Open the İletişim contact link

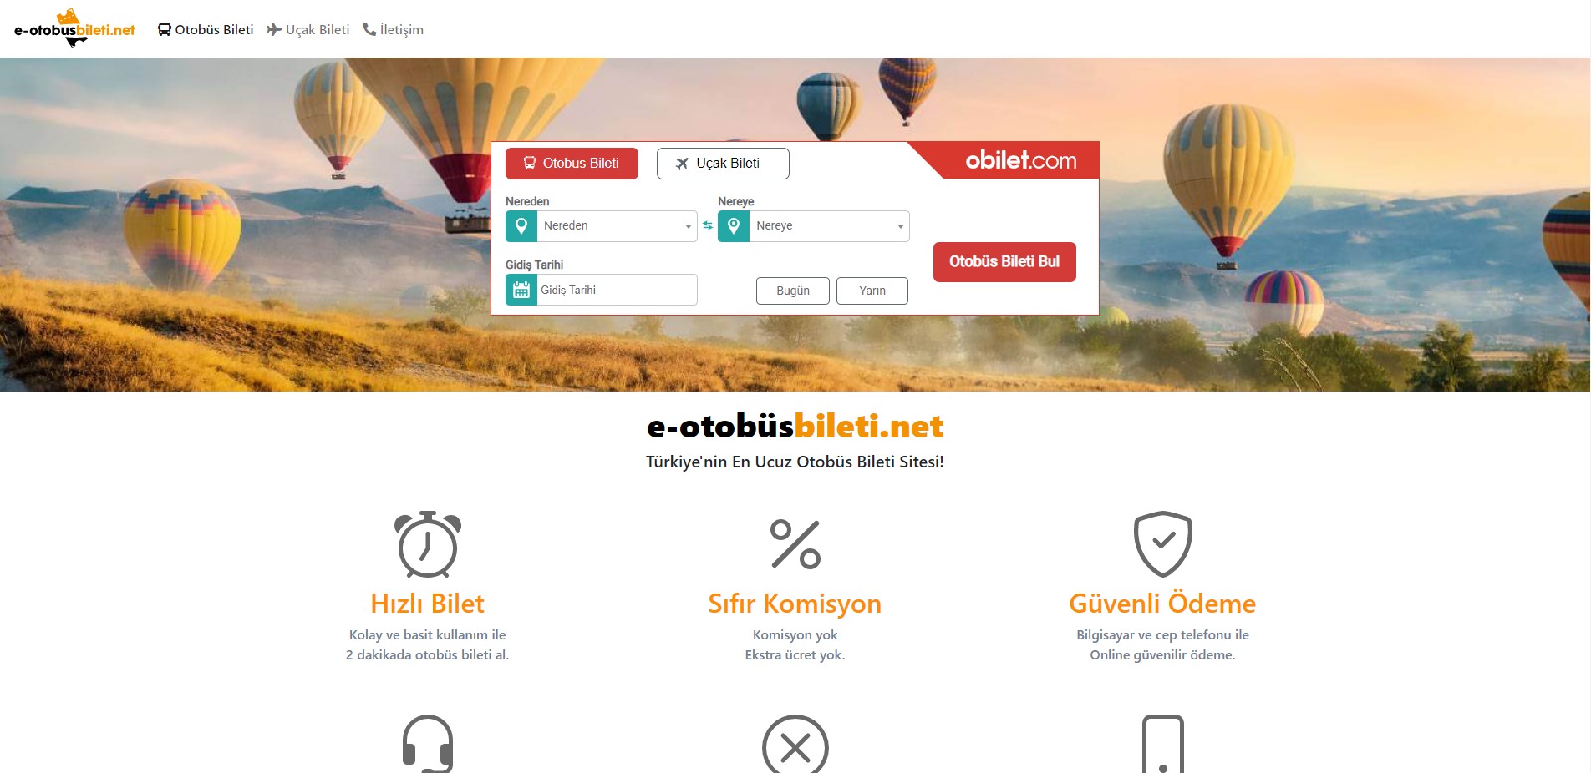coord(394,30)
